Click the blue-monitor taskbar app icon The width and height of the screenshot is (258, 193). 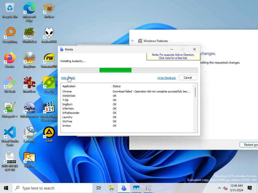point(136,188)
